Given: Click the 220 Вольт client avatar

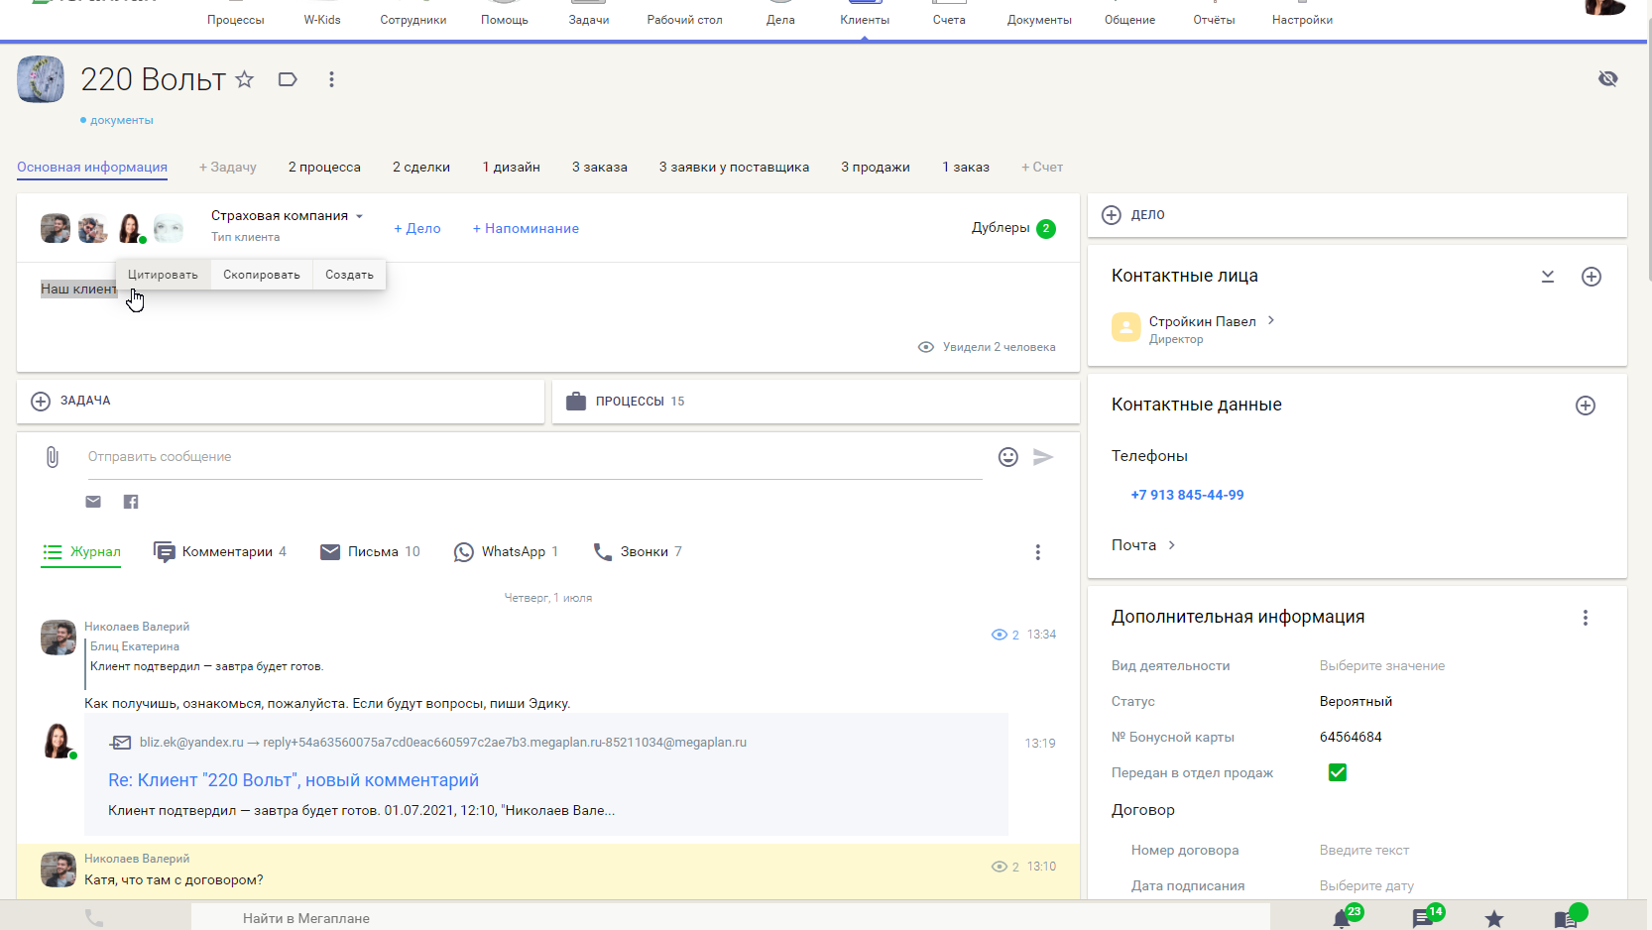Looking at the screenshot, I should pyautogui.click(x=41, y=79).
